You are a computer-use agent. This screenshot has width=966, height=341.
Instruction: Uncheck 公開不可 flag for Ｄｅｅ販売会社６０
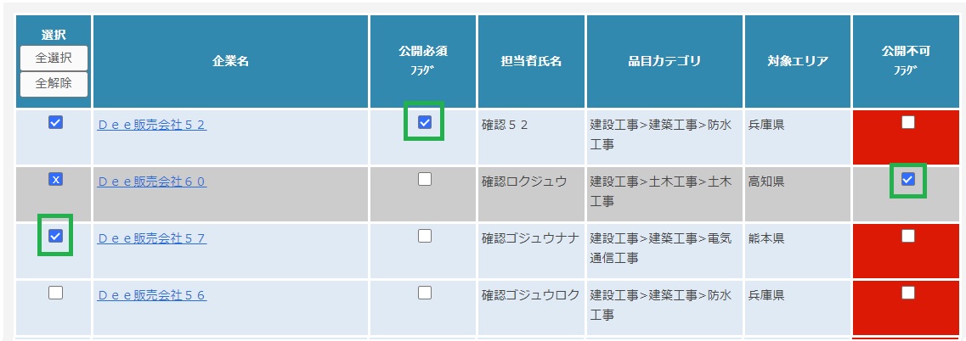pos(908,179)
